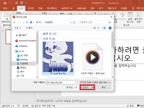Open the 녹음/녹화 tab
This screenshot has width=144, height=108.
click(x=81, y=8)
